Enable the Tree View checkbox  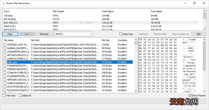point(4,96)
